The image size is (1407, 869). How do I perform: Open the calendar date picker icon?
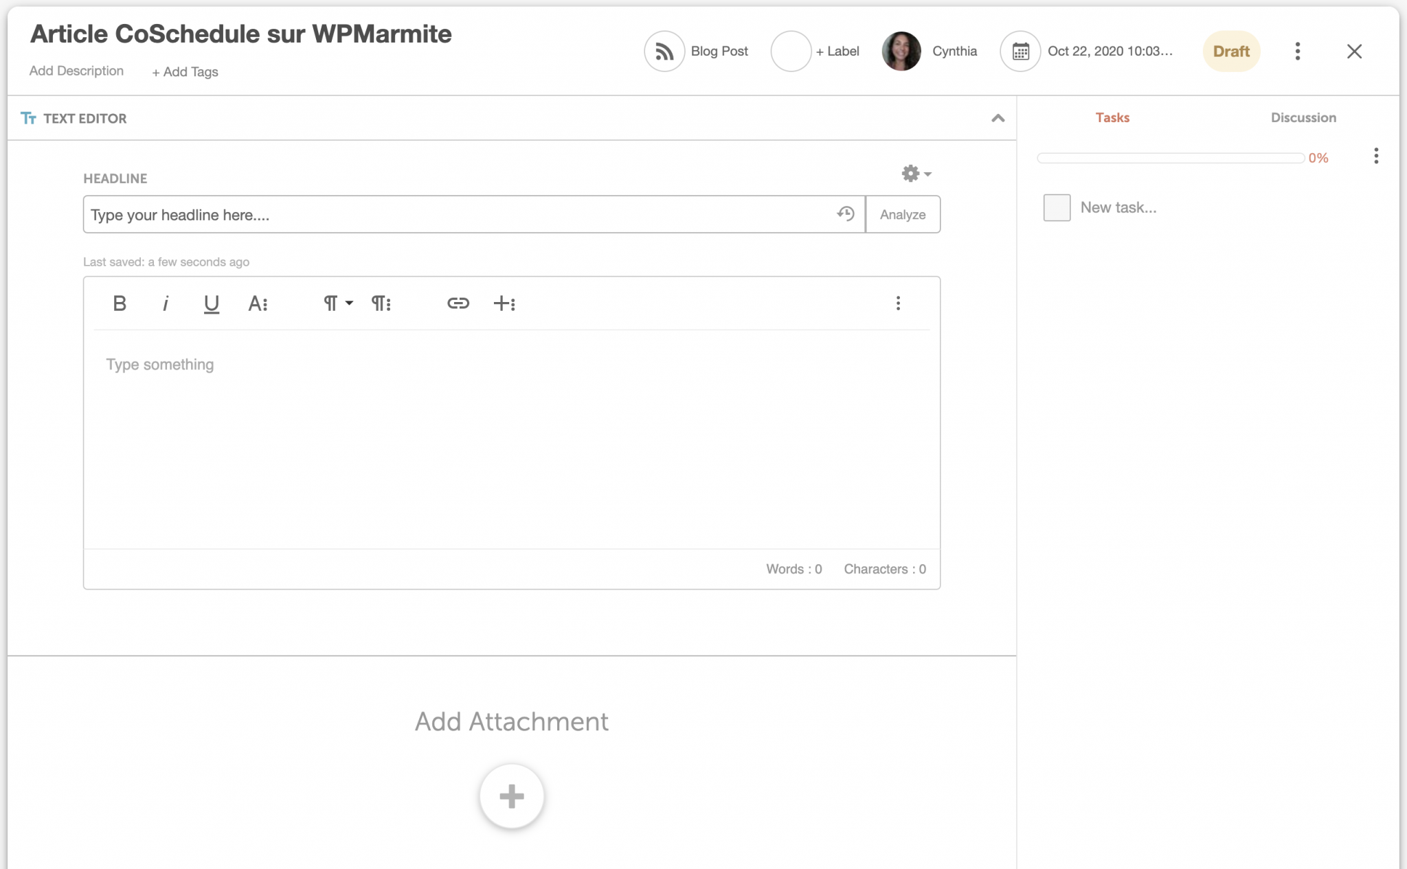pyautogui.click(x=1020, y=51)
